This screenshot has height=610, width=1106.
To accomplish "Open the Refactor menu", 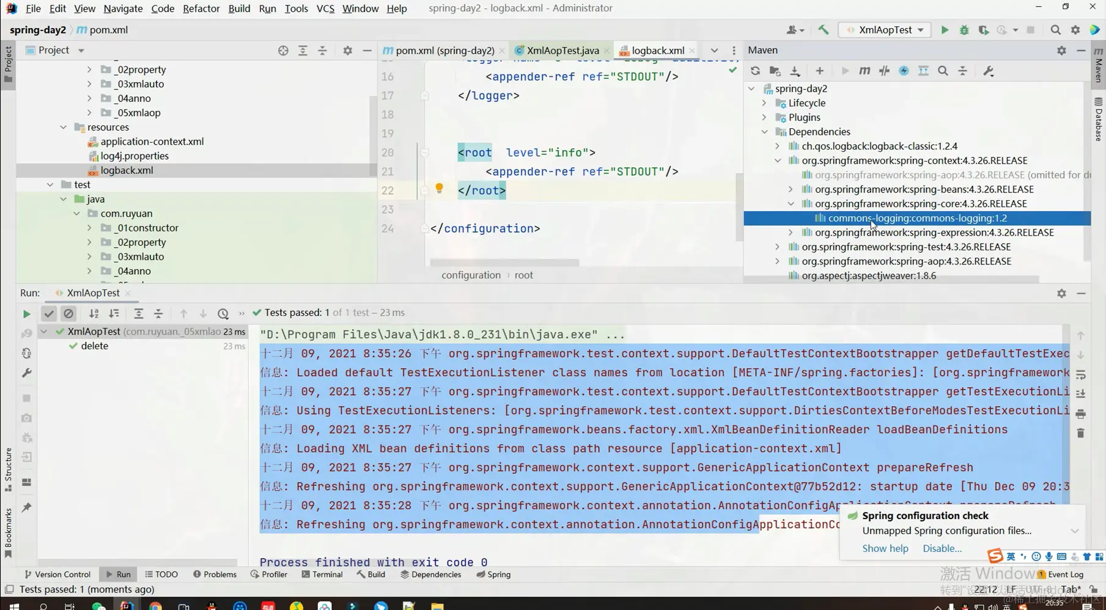I will 201,8.
